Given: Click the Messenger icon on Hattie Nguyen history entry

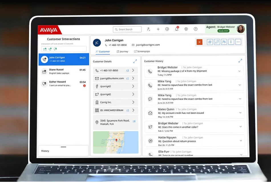Looking at the screenshot, I should [151, 141].
